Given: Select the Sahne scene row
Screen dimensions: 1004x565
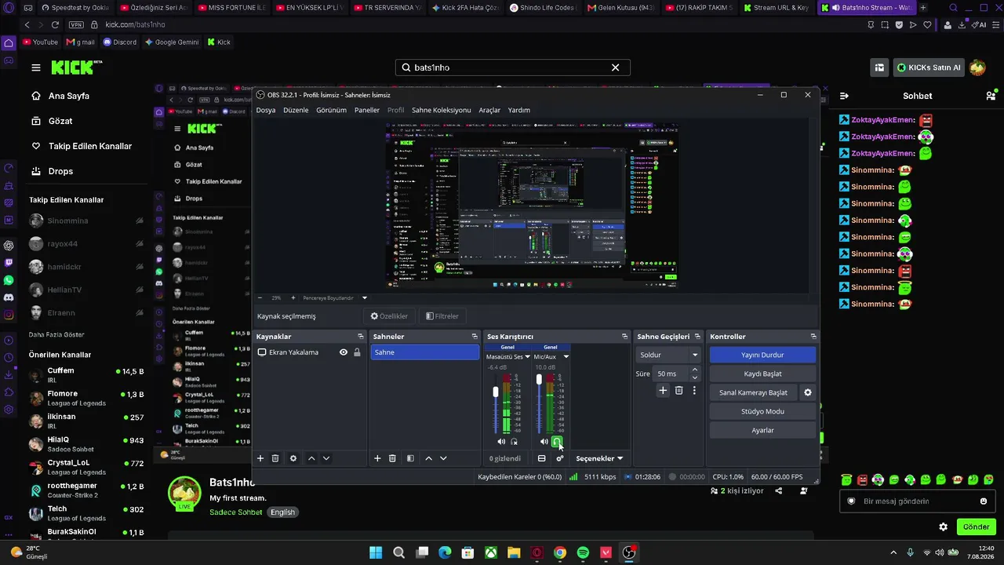Looking at the screenshot, I should click(424, 352).
